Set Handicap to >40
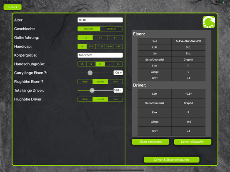The height and width of the screenshot is (172, 230). coord(118,47)
